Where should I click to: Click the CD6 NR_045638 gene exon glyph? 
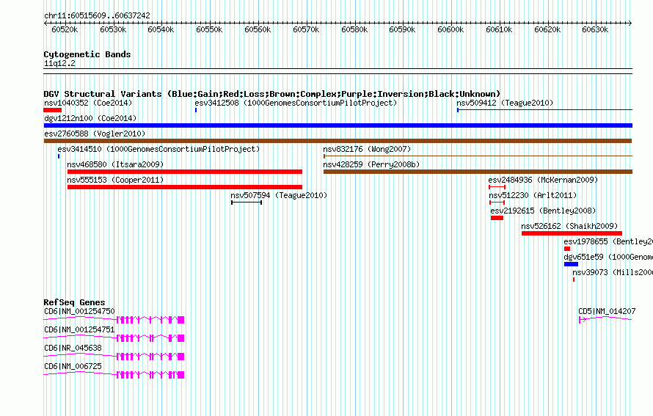click(x=114, y=357)
